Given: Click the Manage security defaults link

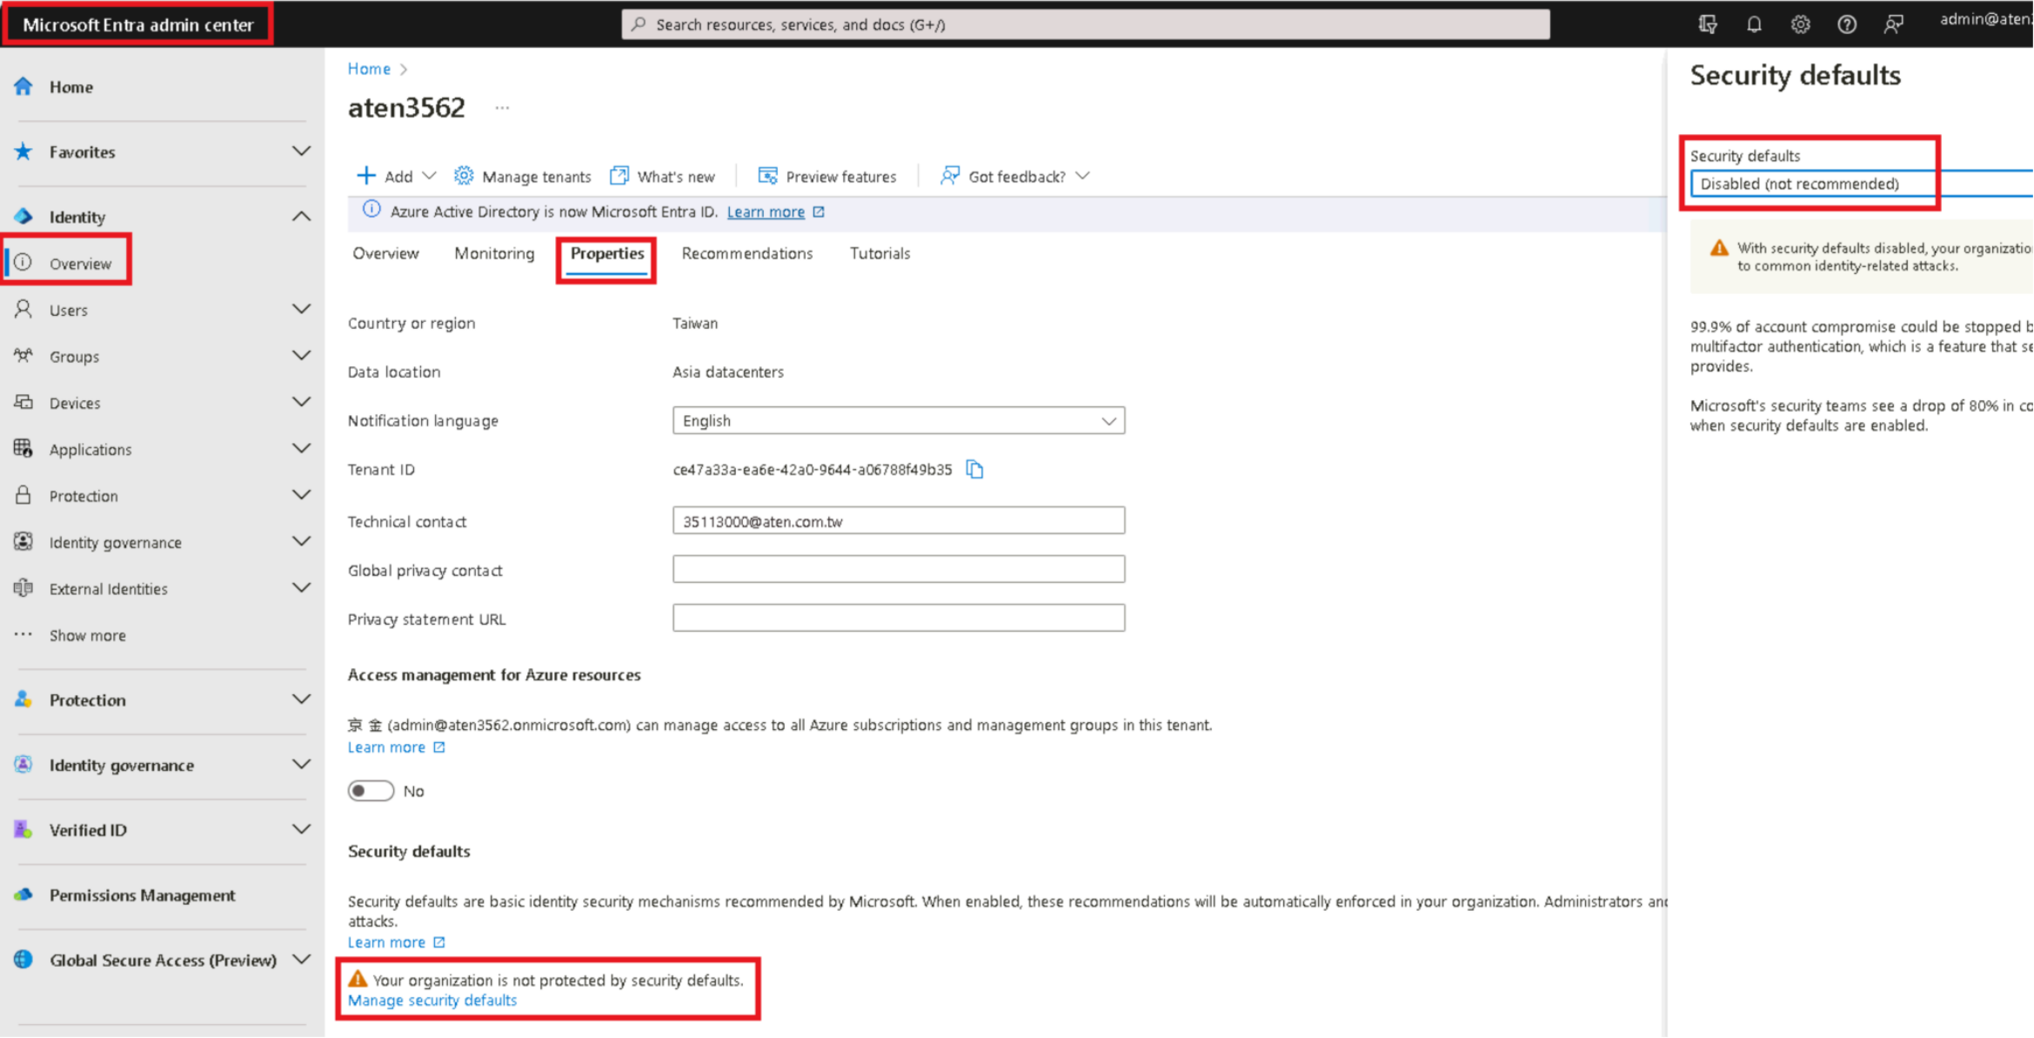Looking at the screenshot, I should (x=432, y=1001).
